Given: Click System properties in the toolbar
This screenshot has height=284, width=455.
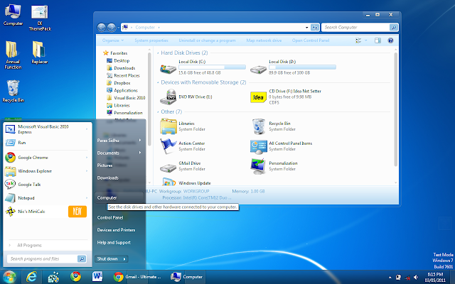Looking at the screenshot, I should coord(151,40).
